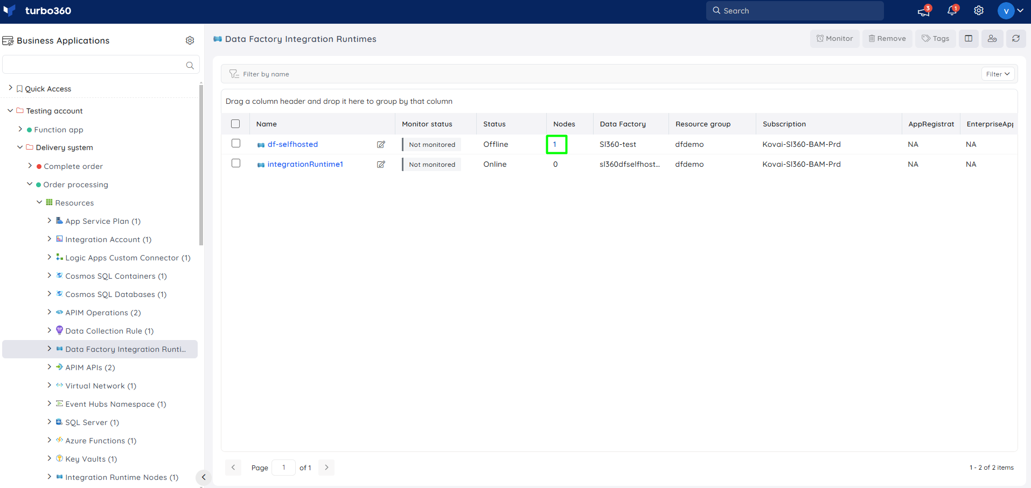
Task: Edit the integrationRuntime1 friendly name
Action: (x=381, y=164)
